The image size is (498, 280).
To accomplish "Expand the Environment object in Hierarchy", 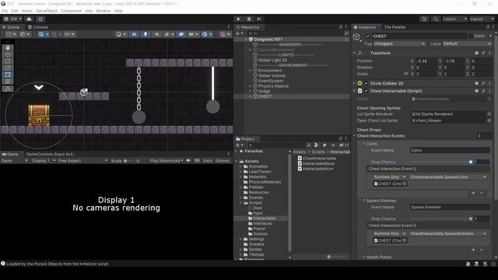I will click(x=251, y=71).
